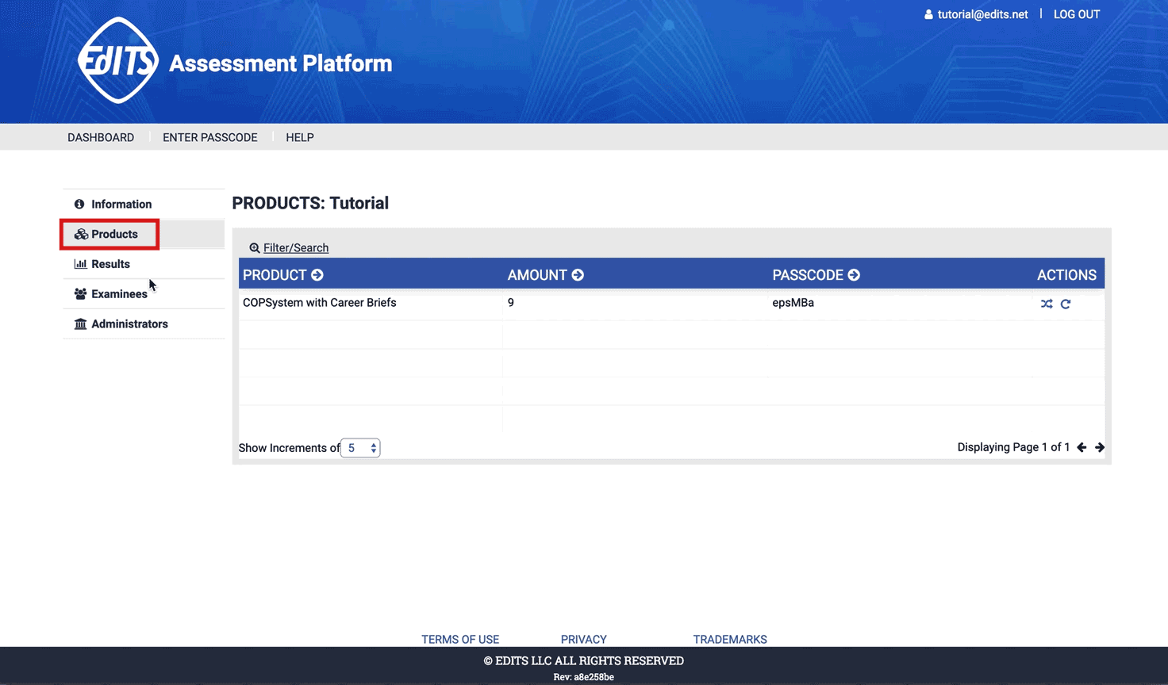The width and height of the screenshot is (1168, 685).
Task: Click the amount value 9
Action: pos(511,303)
